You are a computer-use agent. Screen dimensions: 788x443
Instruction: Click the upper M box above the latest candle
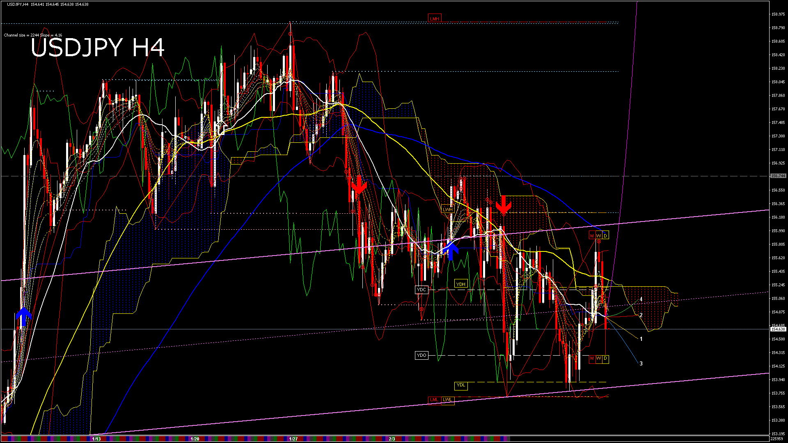point(592,235)
